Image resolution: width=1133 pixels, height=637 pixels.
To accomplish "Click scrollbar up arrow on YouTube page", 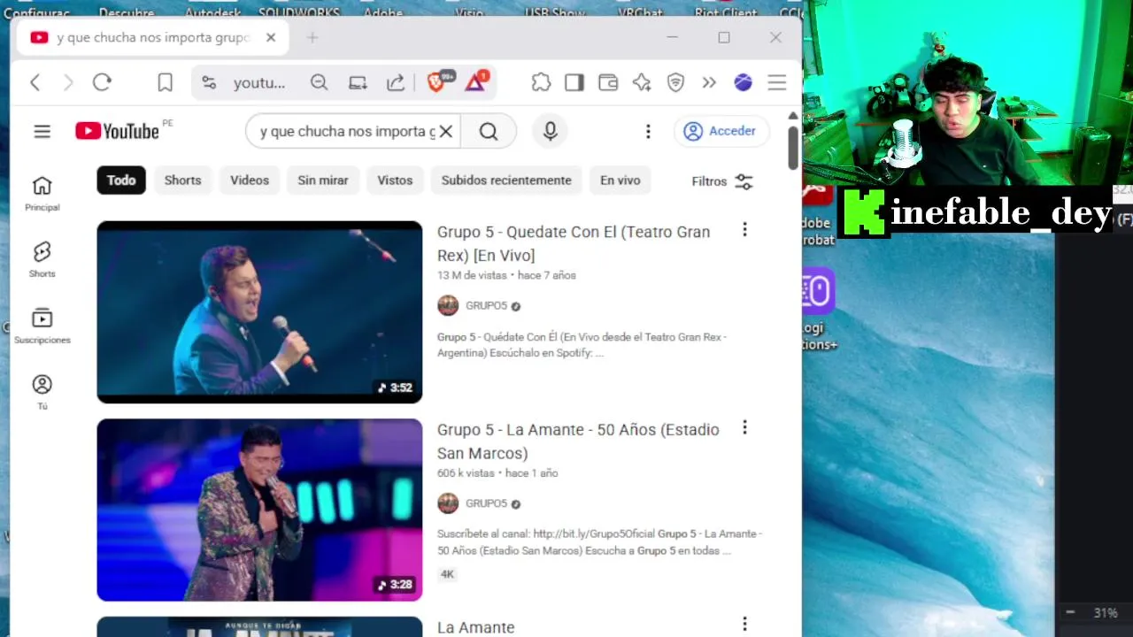I will click(793, 116).
